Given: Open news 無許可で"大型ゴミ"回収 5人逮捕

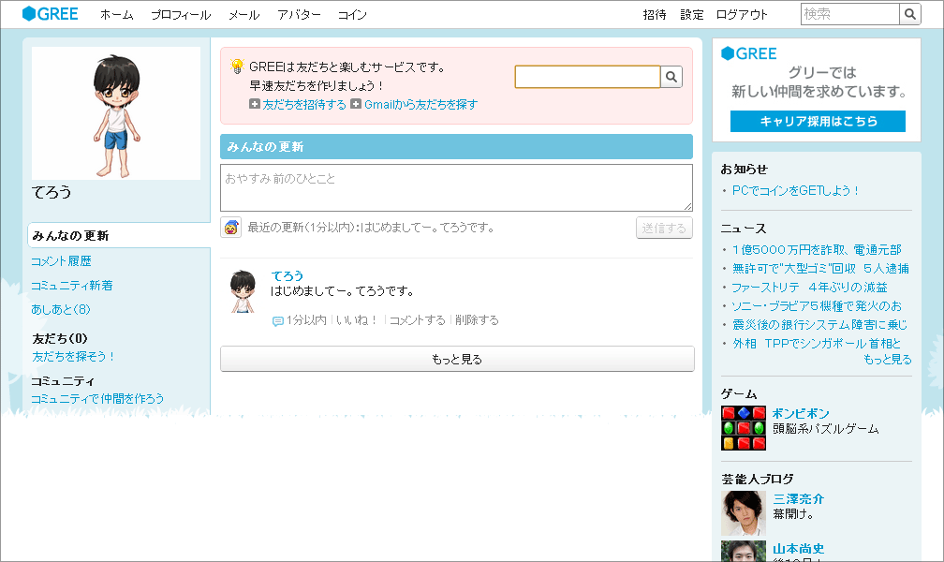Looking at the screenshot, I should coord(820,268).
